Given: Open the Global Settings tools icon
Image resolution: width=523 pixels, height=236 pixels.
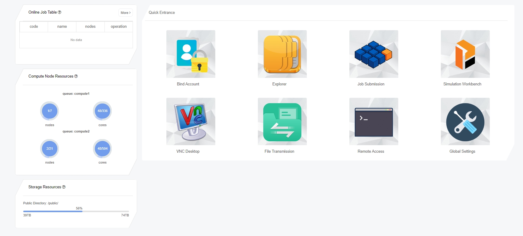Looking at the screenshot, I should point(465,121).
